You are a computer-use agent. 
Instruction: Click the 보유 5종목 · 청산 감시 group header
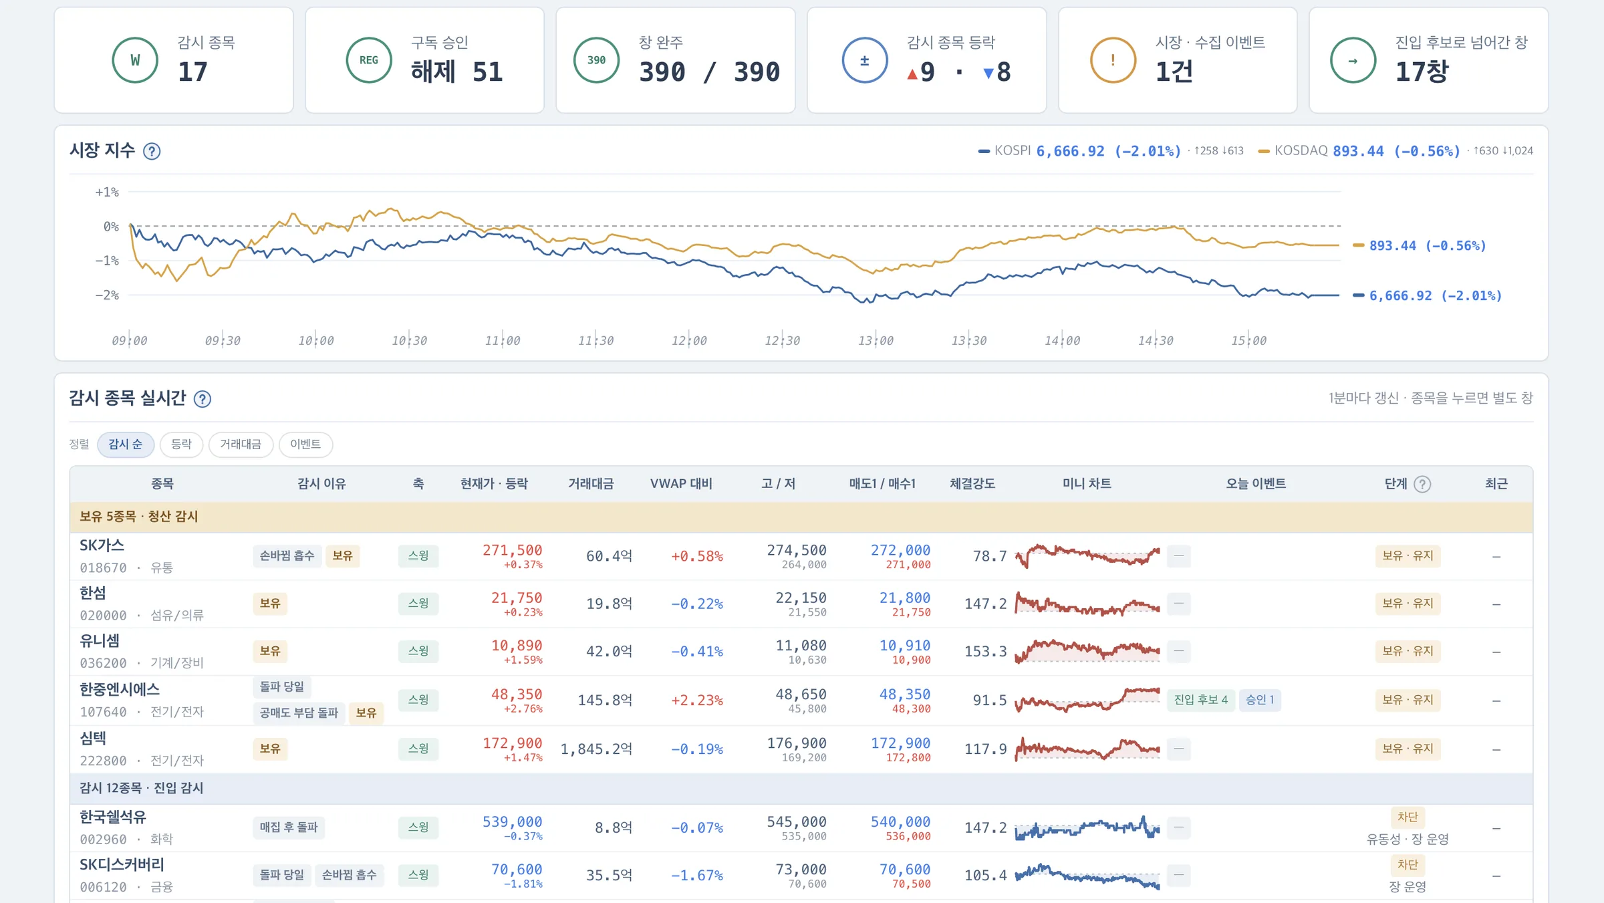click(x=801, y=517)
